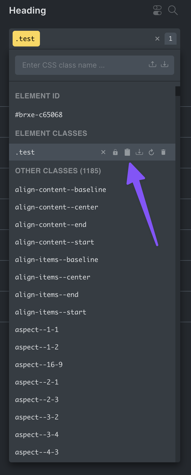Click the class count badge showing 1
Viewport: 191px width, 475px height.
coord(171,39)
